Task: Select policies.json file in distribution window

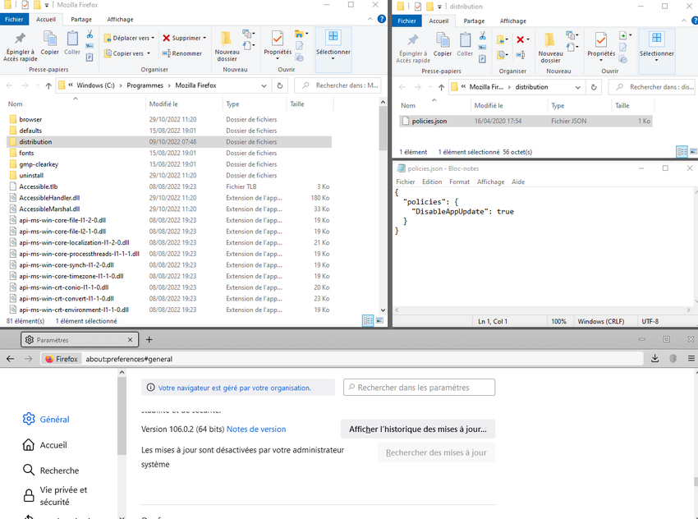Action: [x=526, y=121]
